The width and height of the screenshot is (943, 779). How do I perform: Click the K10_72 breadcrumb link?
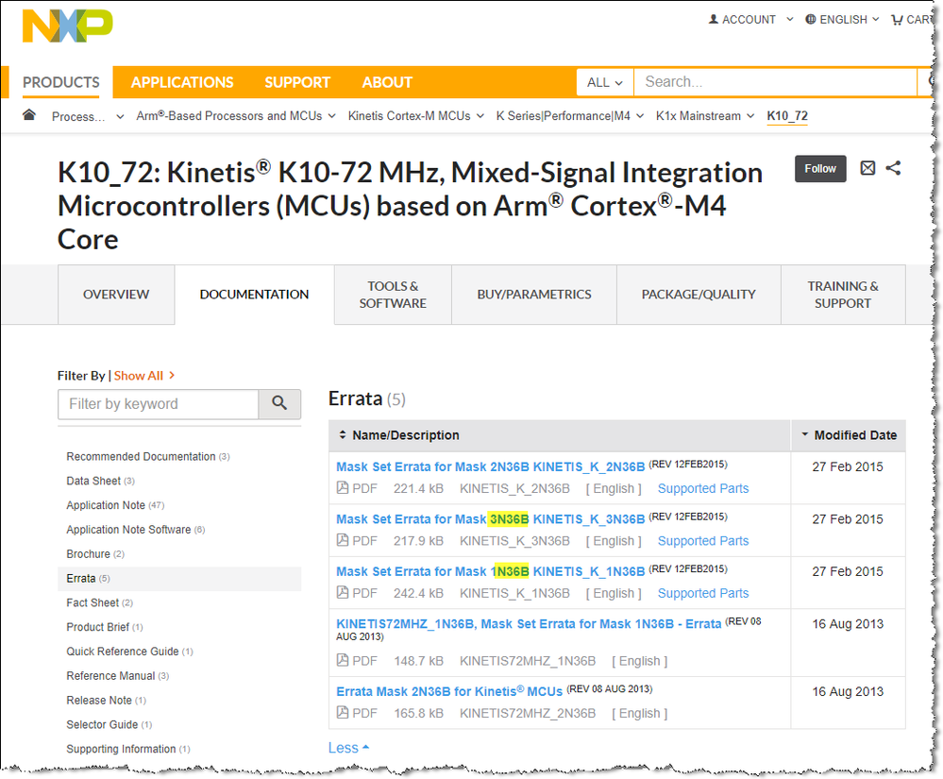(x=787, y=116)
